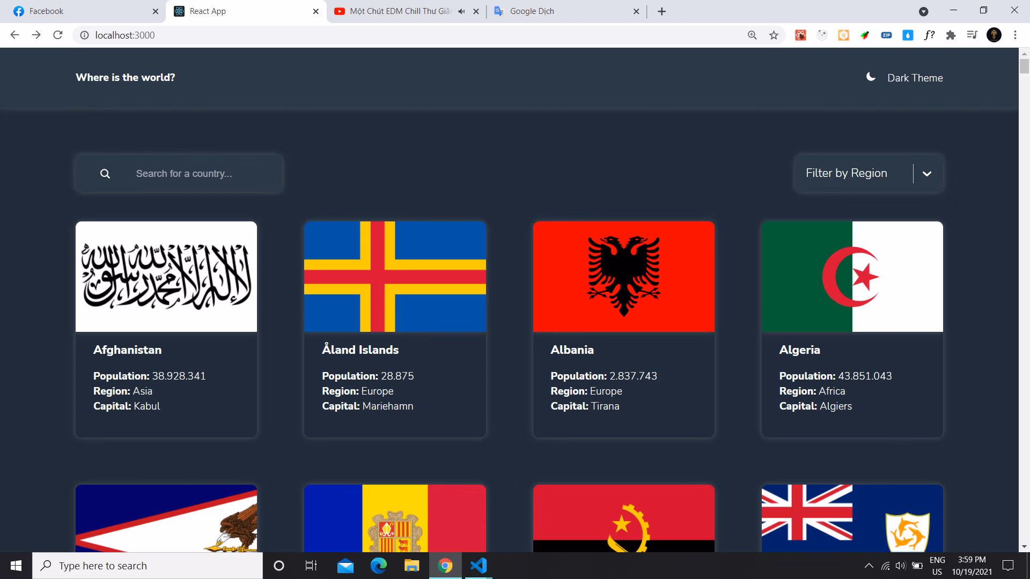
Task: Switch to the Facebook tab
Action: click(83, 11)
